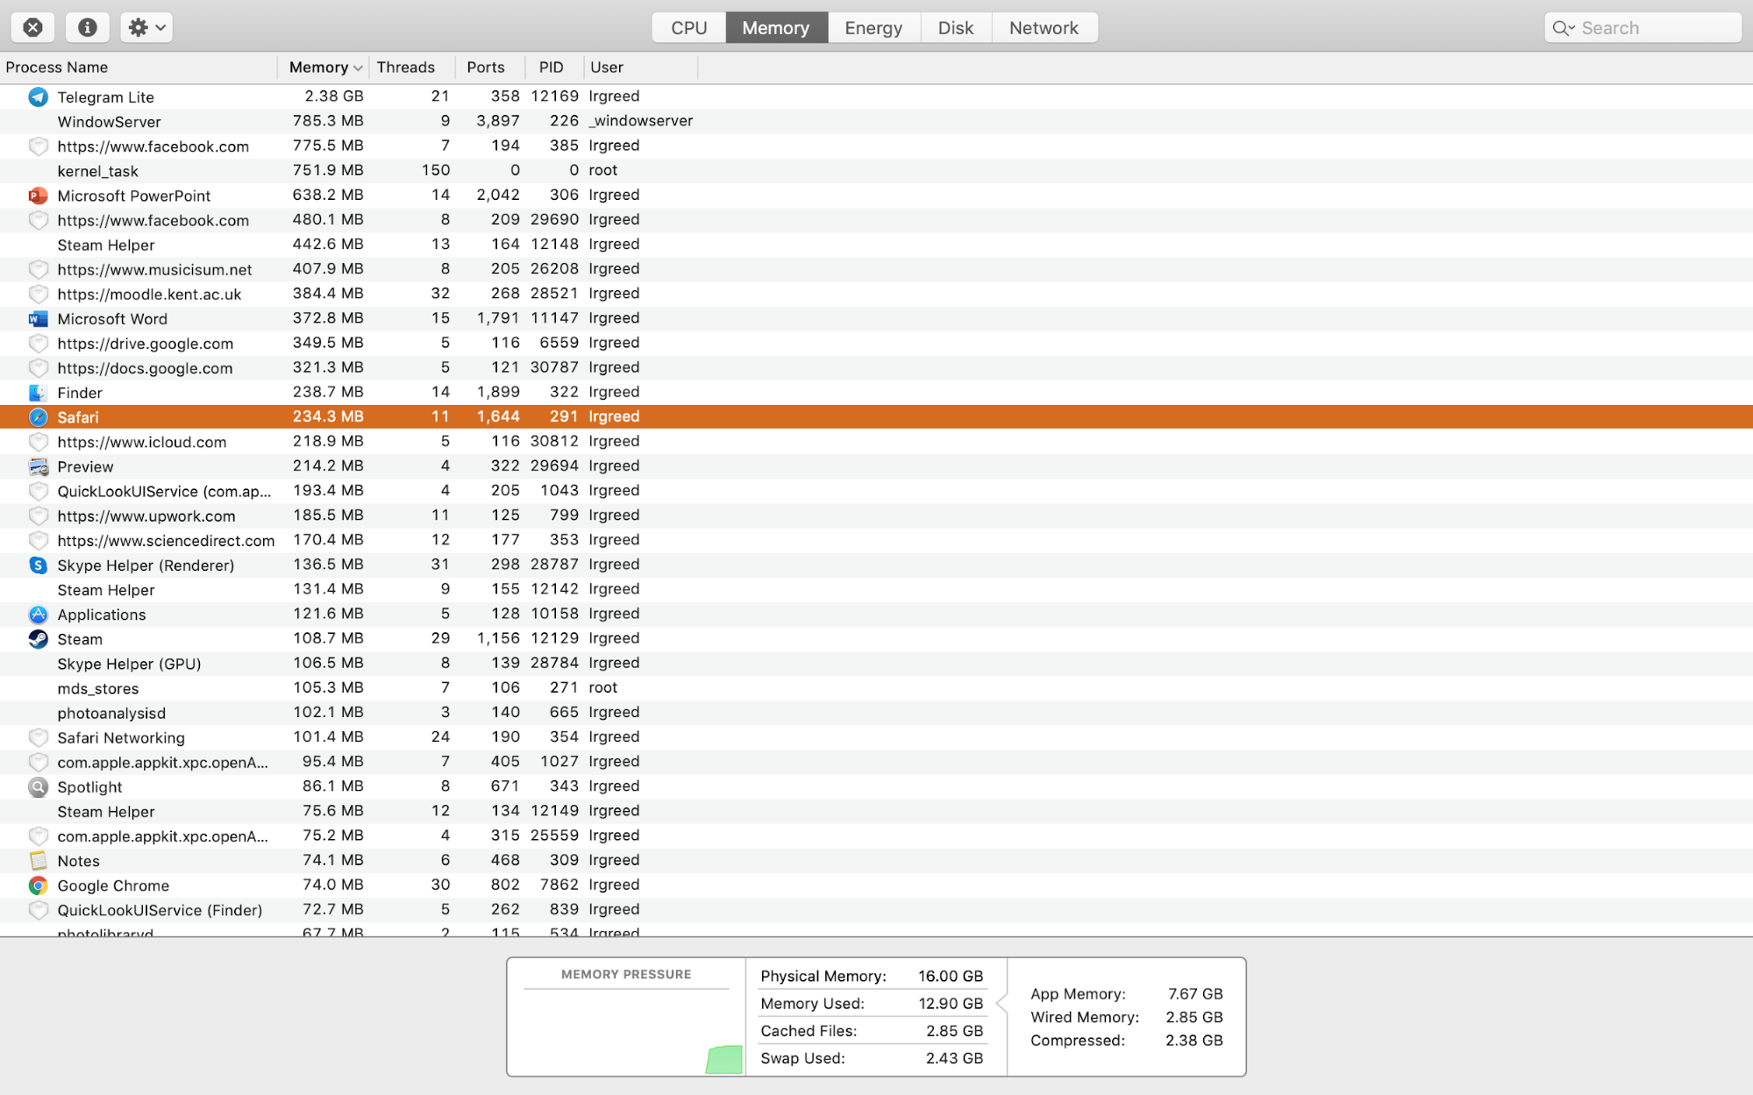
Task: Select the kernel_task process row
Action: tap(876, 170)
